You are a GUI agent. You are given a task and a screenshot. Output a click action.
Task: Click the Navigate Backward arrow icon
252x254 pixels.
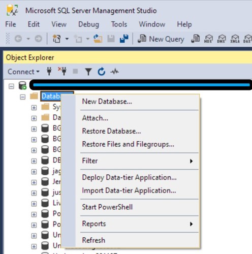coord(18,39)
